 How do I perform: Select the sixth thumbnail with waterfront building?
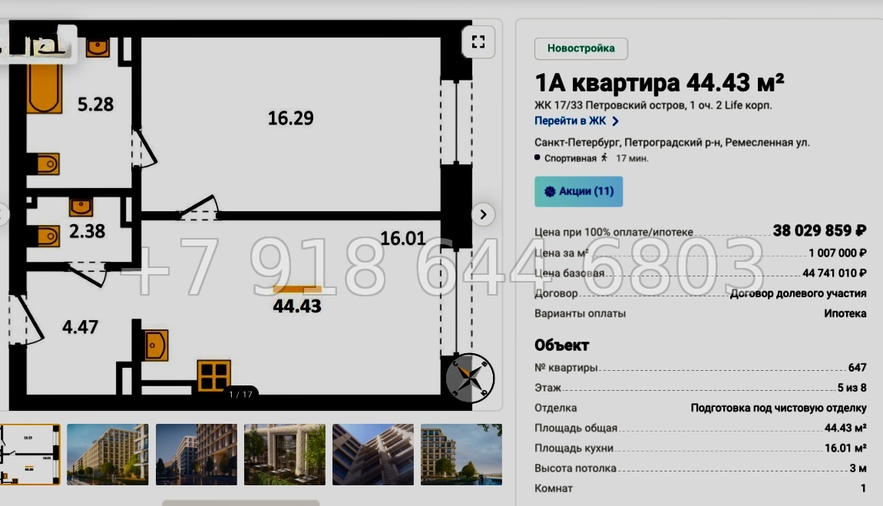[461, 455]
